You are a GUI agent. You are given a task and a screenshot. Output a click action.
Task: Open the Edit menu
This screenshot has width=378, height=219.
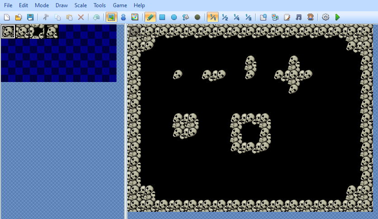23,5
